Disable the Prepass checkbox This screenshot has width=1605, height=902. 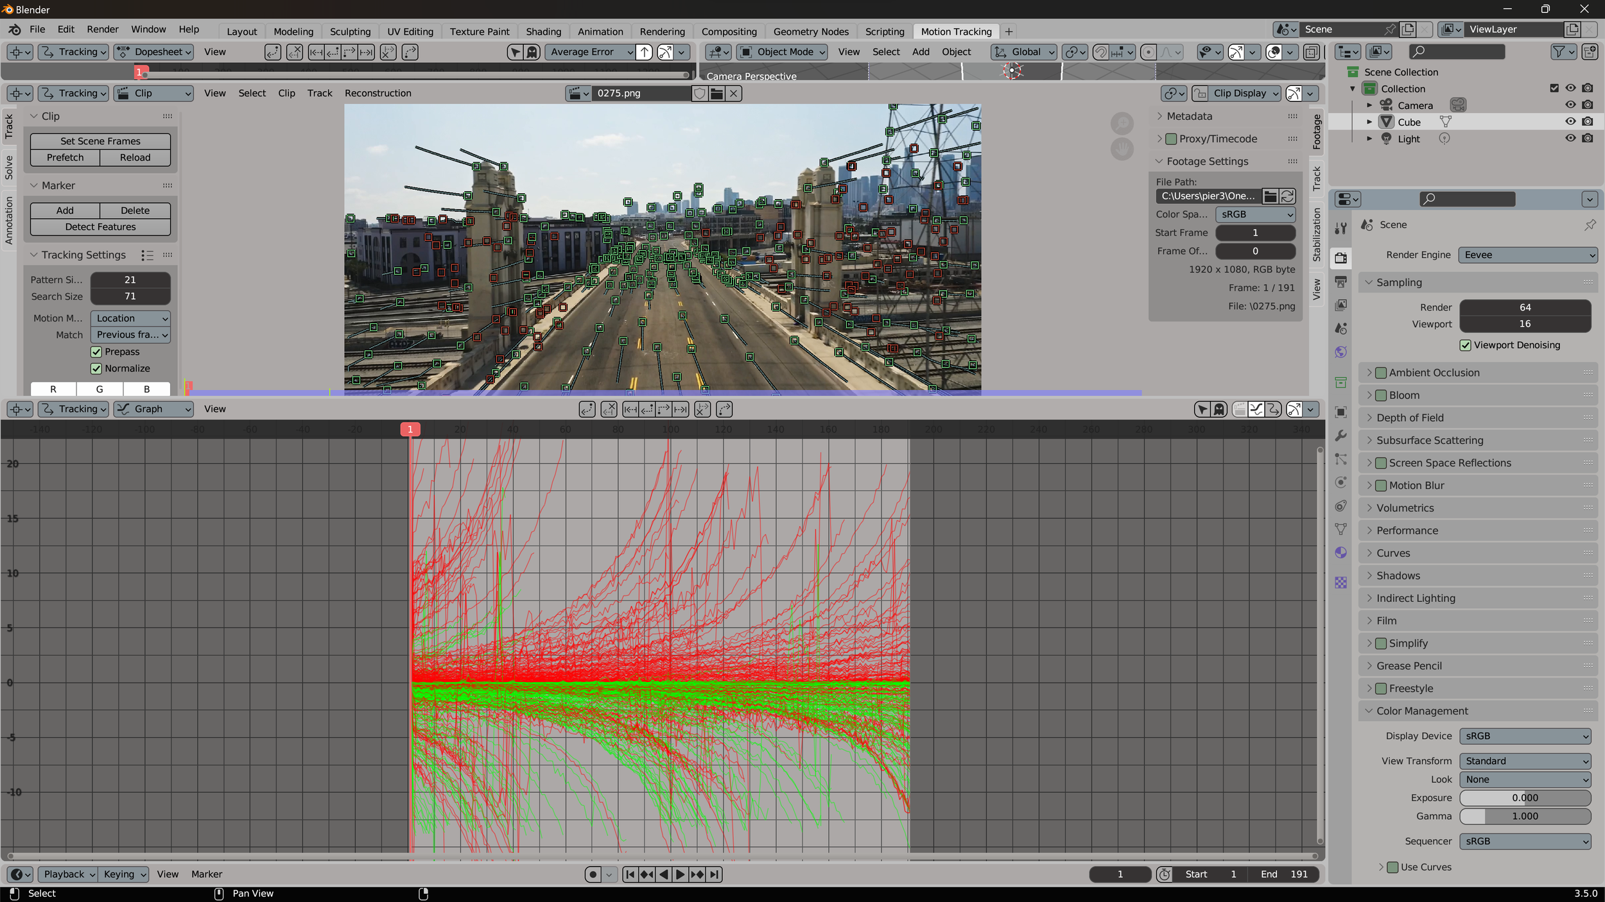(x=96, y=352)
